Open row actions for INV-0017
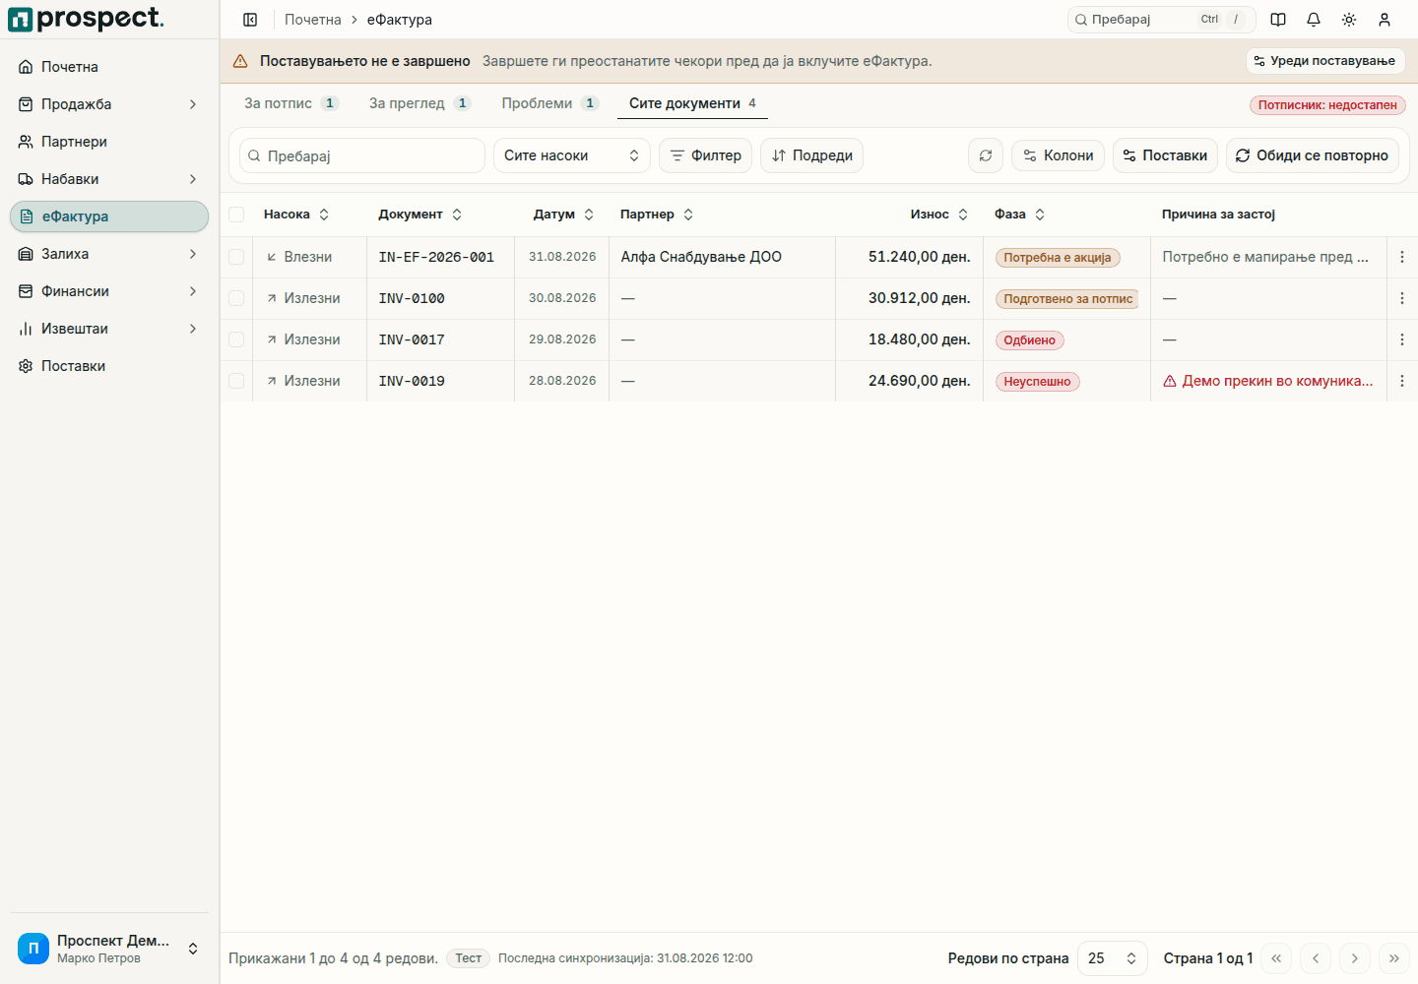Viewport: 1418px width, 984px height. point(1402,339)
